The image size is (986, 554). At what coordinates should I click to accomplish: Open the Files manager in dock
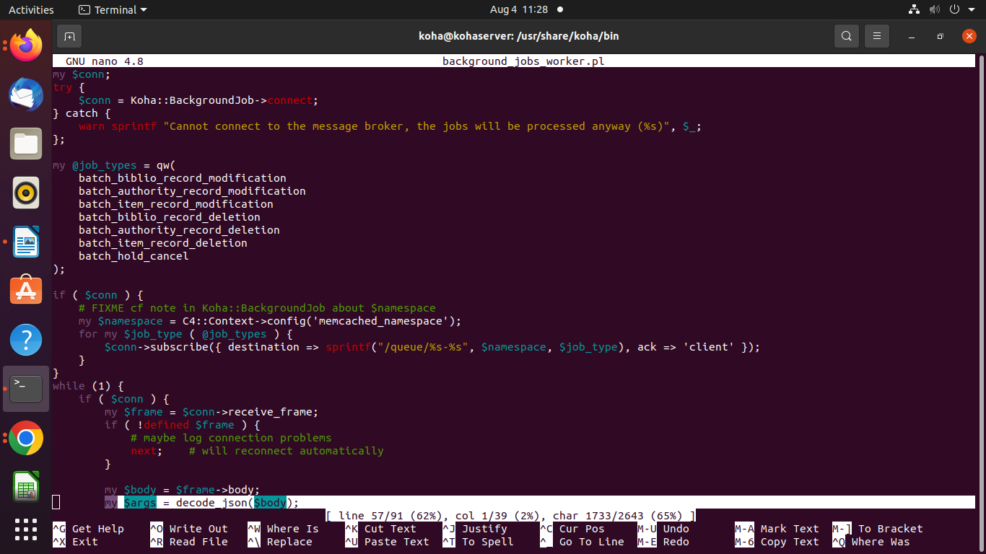pos(26,144)
